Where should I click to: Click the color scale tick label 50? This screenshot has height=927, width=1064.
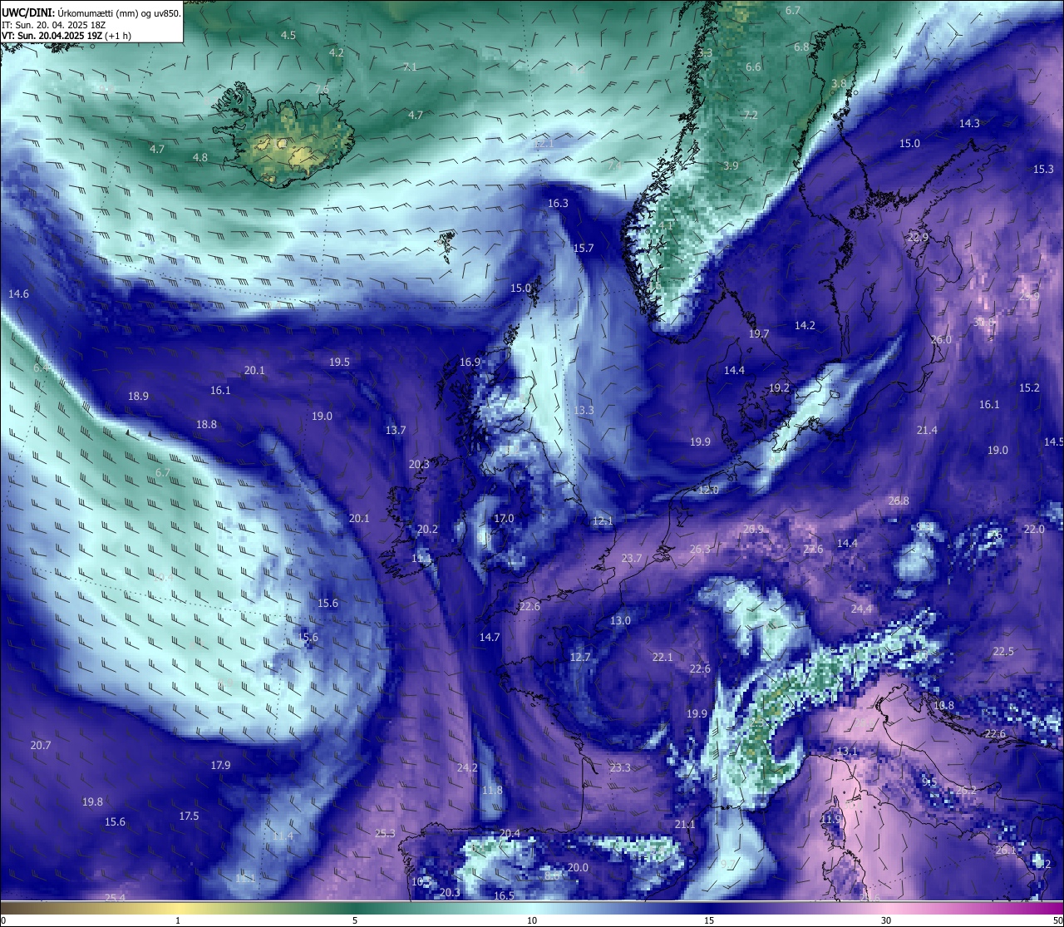(1057, 920)
